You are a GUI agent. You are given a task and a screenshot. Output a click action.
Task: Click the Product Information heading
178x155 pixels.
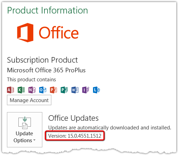click(x=48, y=11)
